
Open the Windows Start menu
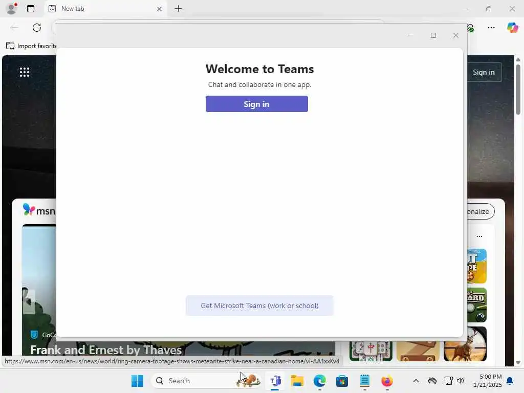pos(137,381)
